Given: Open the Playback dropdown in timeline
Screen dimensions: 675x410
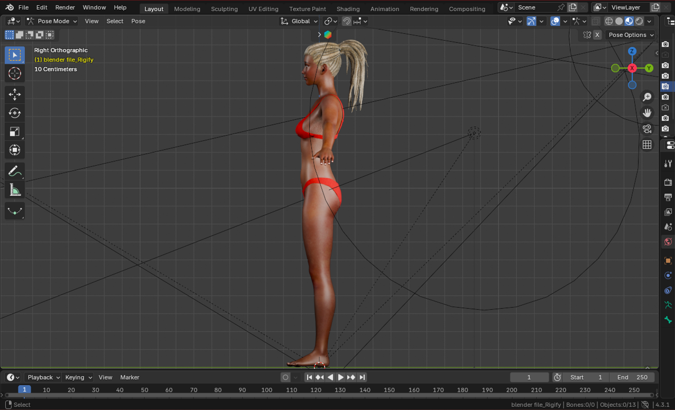Looking at the screenshot, I should pyautogui.click(x=43, y=377).
